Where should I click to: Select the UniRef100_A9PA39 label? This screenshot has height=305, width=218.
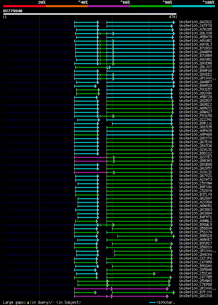pyautogui.click(x=196, y=131)
